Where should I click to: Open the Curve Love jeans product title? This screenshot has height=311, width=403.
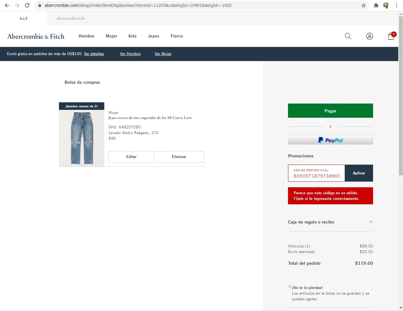[x=150, y=118]
